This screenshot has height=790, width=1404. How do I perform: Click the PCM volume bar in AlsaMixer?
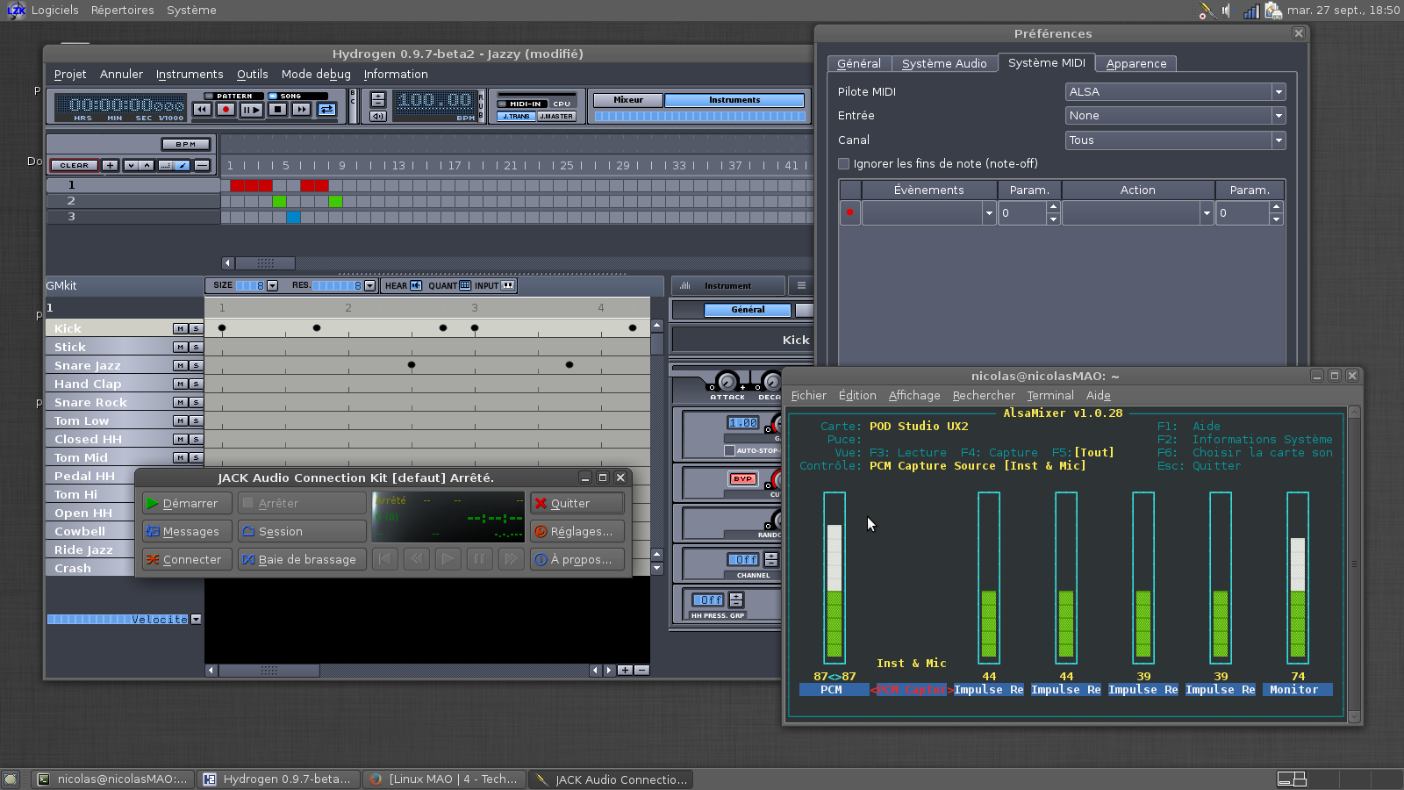tap(835, 579)
